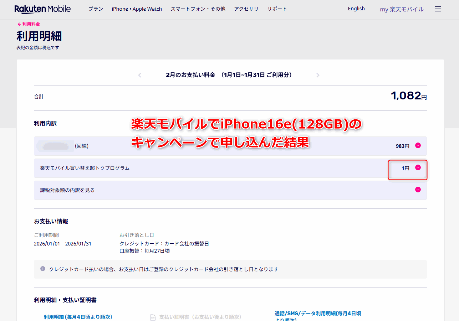The height and width of the screenshot is (321, 459).
Task: Open the iPhone・Apple Watch menu
Action: click(137, 9)
